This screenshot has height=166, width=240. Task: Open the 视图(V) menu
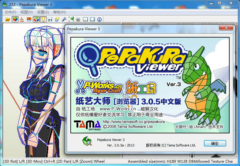26,12
